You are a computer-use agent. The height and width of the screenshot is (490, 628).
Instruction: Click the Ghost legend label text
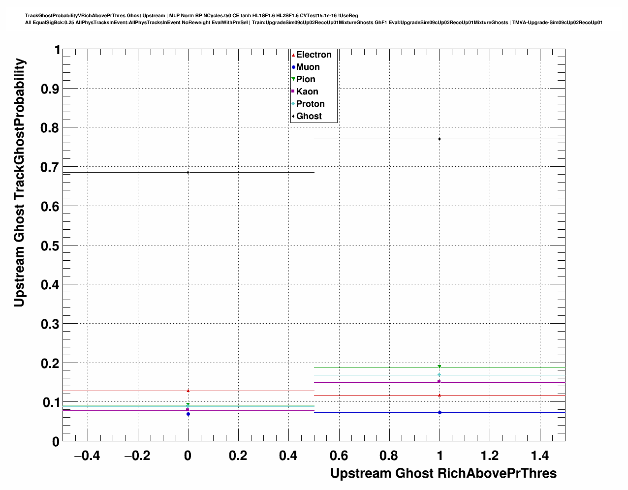[309, 116]
